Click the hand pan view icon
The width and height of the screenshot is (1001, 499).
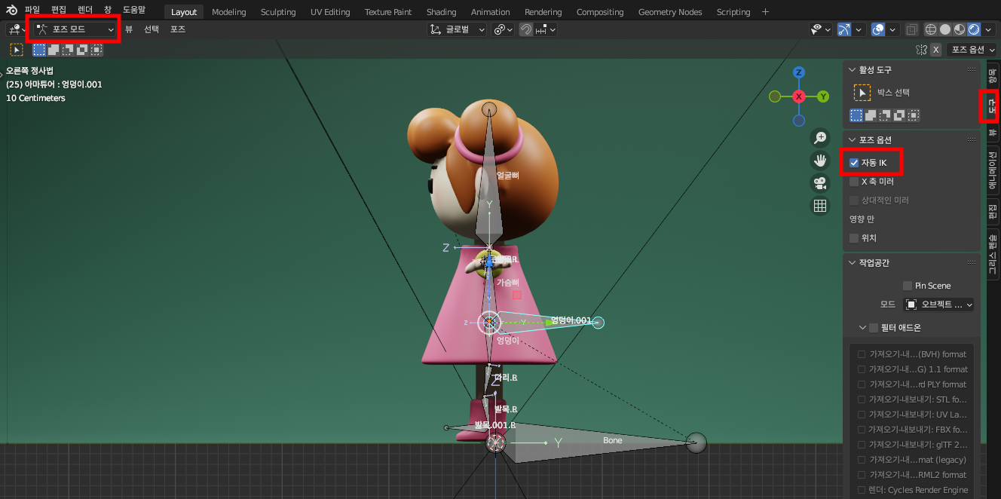point(820,160)
